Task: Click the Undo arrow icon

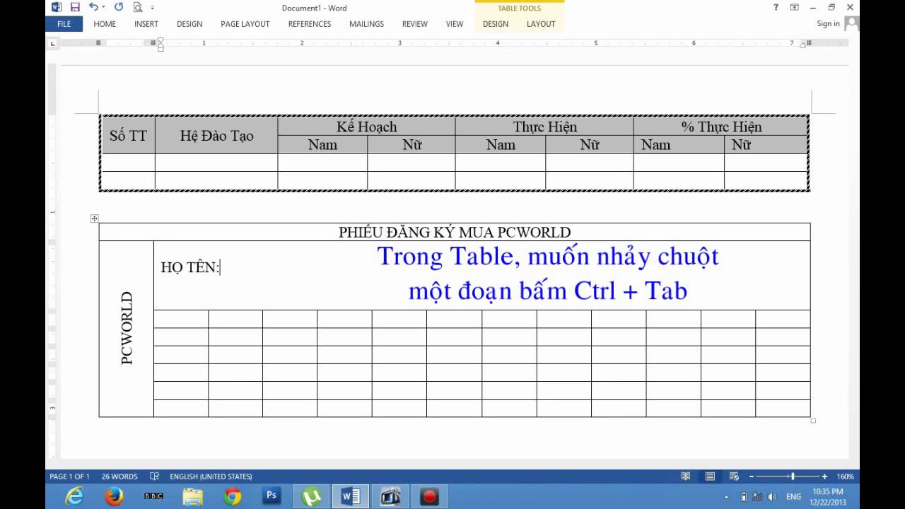Action: [95, 8]
